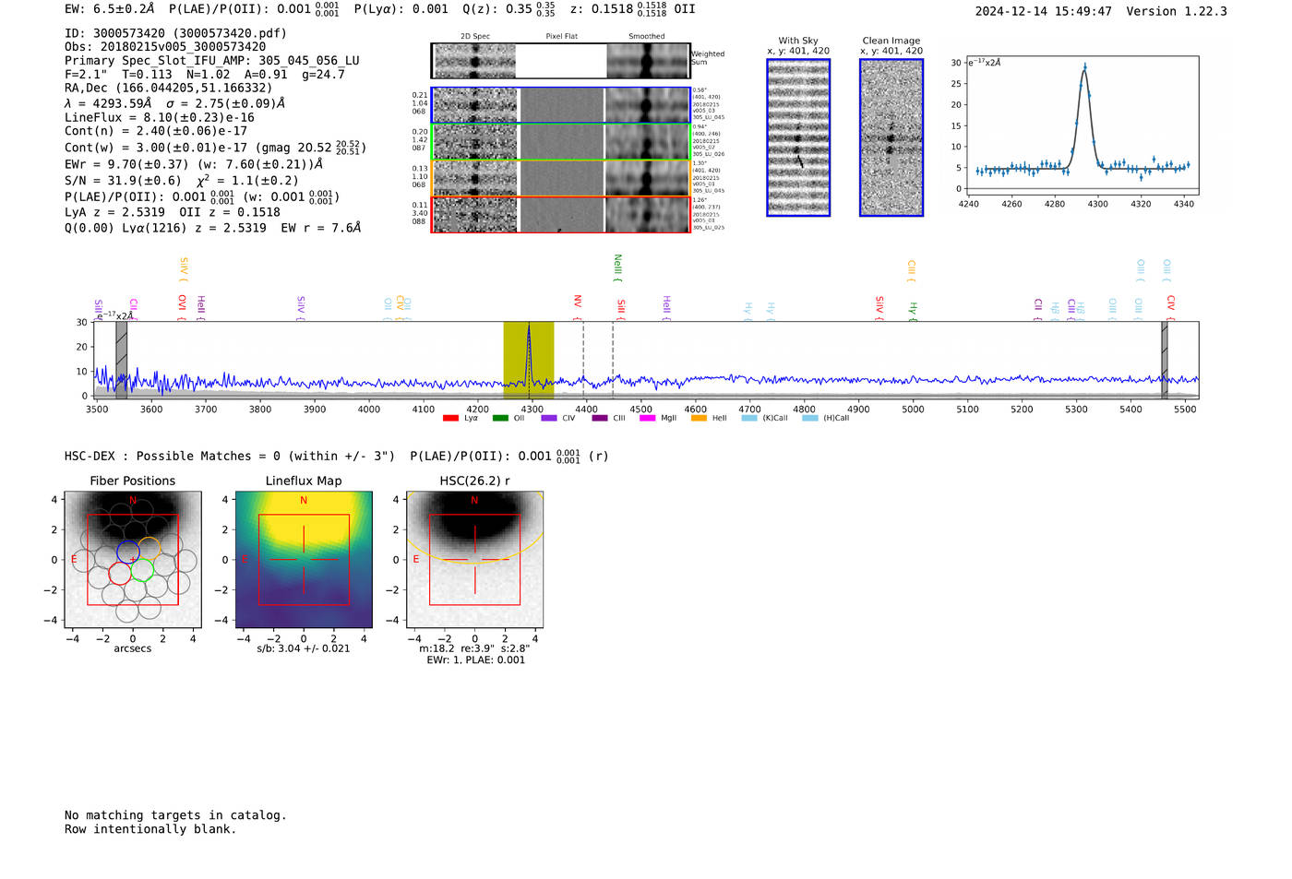Click the LineFlux = 8.10(±0.23)e-16 text
The image size is (1292, 879).
pyautogui.click(x=160, y=118)
